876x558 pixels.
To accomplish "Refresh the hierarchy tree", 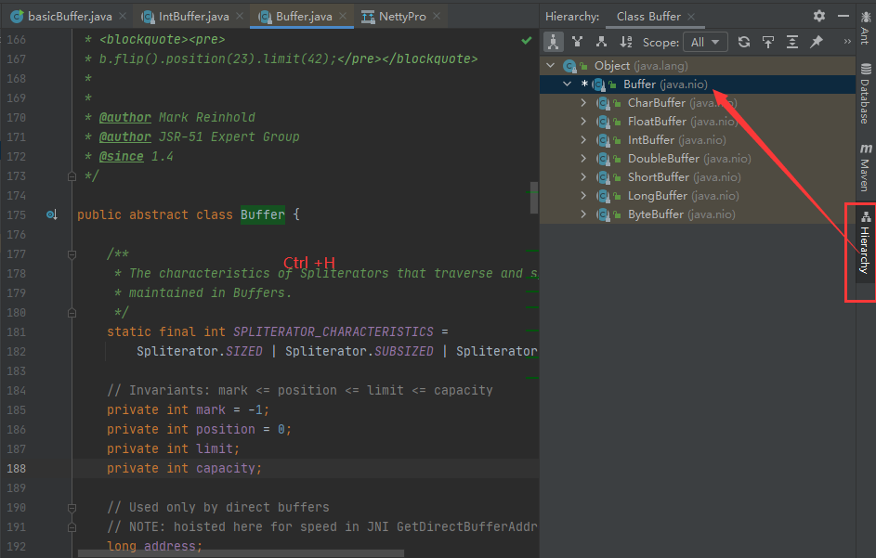I will pyautogui.click(x=744, y=42).
